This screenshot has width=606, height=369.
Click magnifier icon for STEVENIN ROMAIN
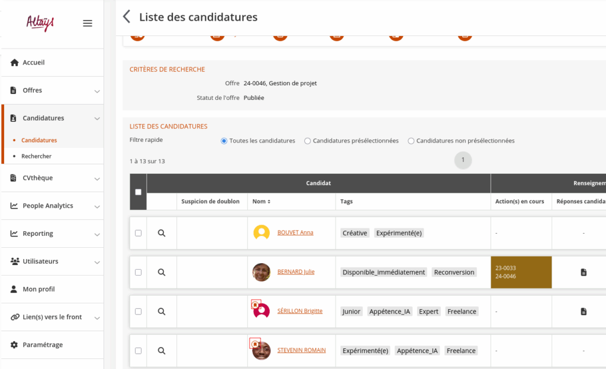tap(162, 351)
